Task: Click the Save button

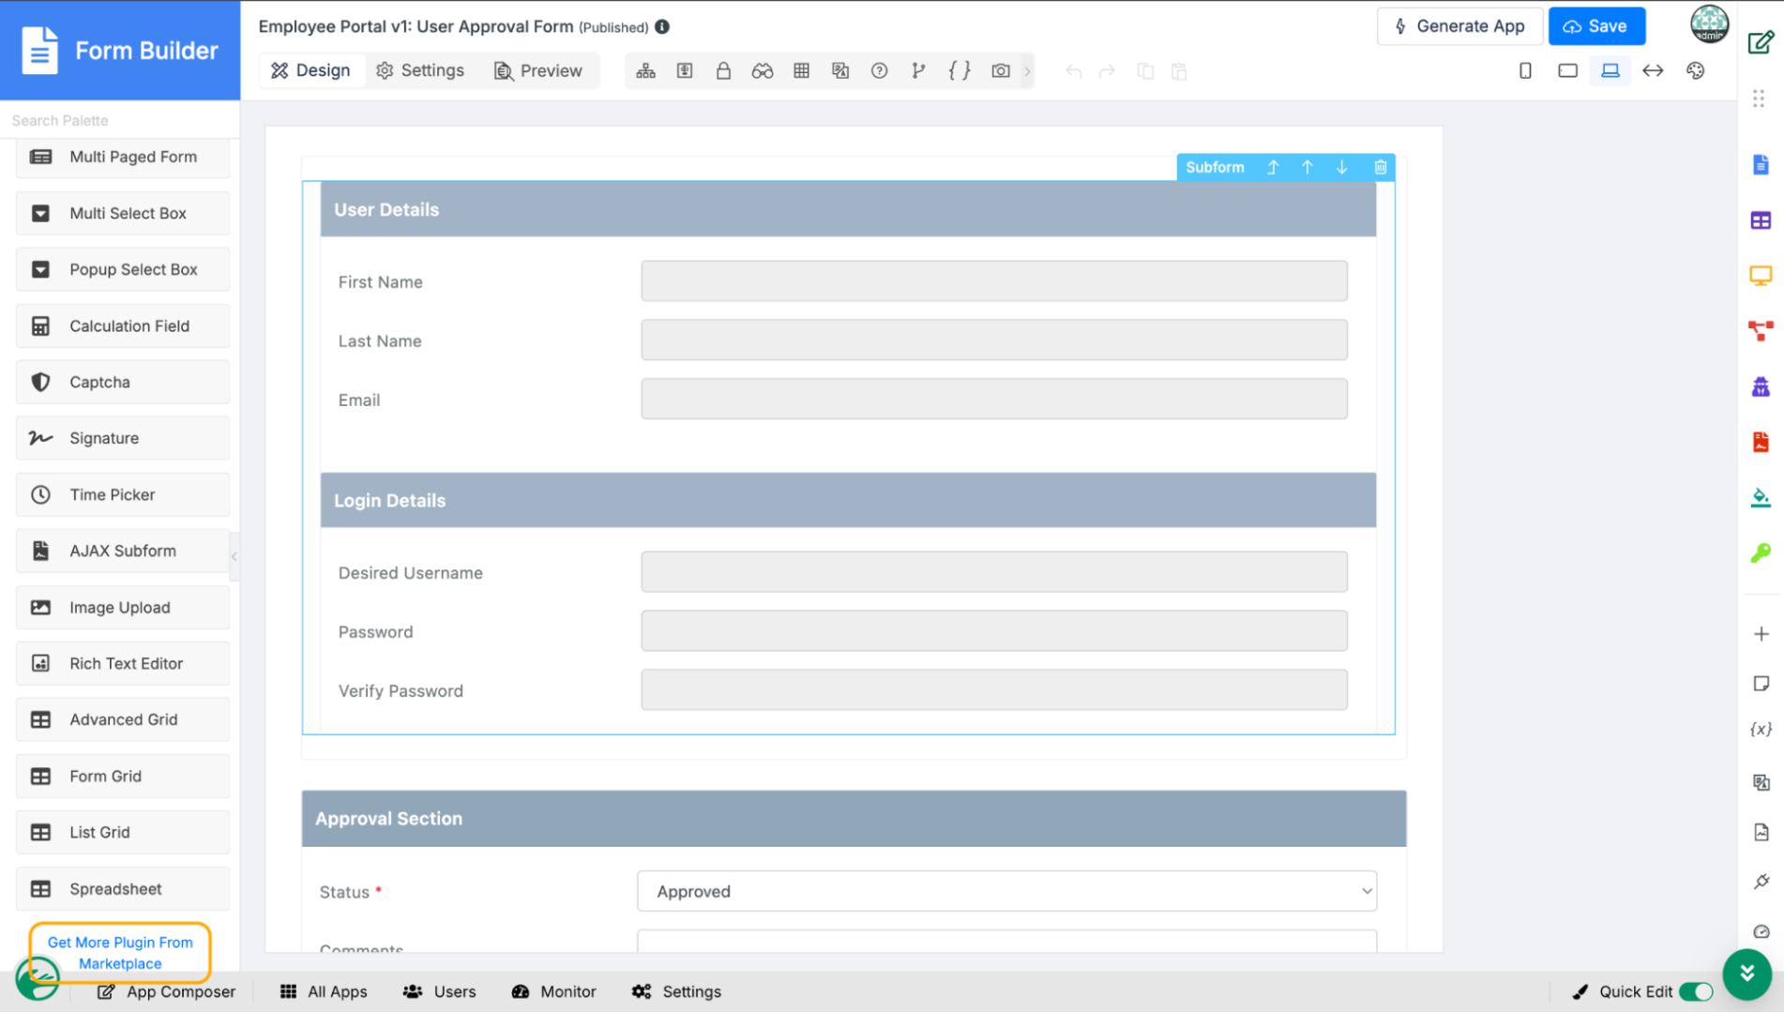Action: click(1596, 26)
